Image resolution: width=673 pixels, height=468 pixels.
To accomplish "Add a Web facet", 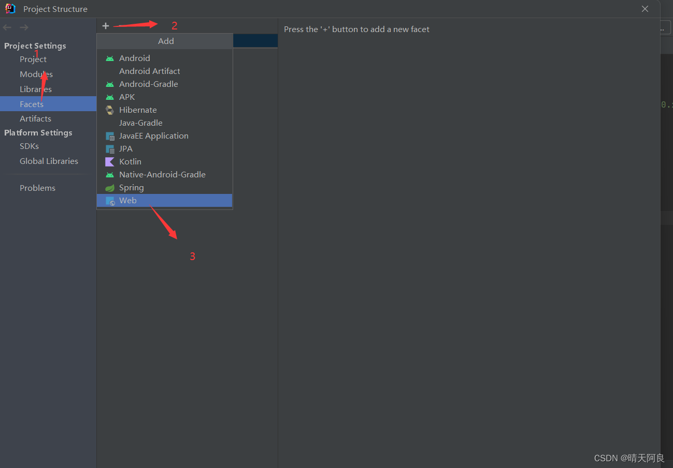I will [x=164, y=201].
